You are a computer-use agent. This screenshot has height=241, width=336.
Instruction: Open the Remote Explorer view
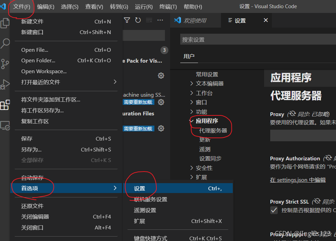pos(5,125)
